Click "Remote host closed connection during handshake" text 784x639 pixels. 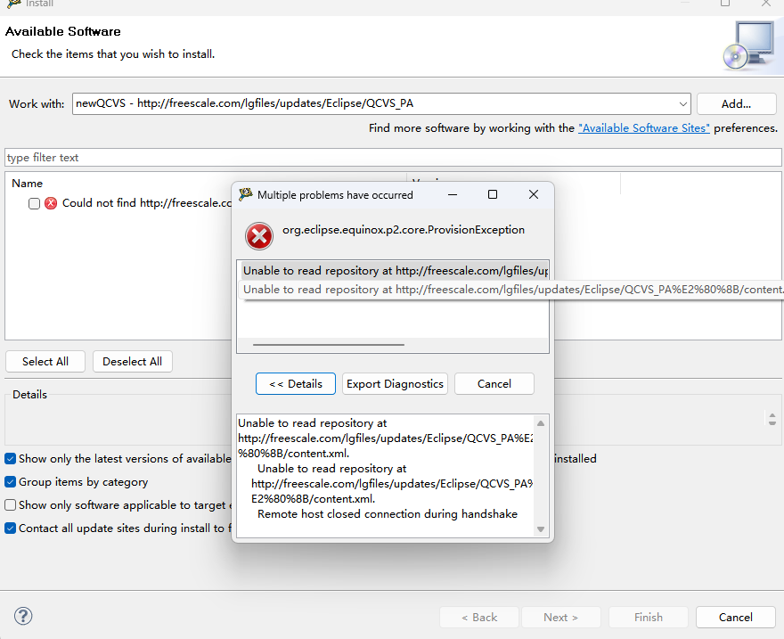click(x=387, y=514)
